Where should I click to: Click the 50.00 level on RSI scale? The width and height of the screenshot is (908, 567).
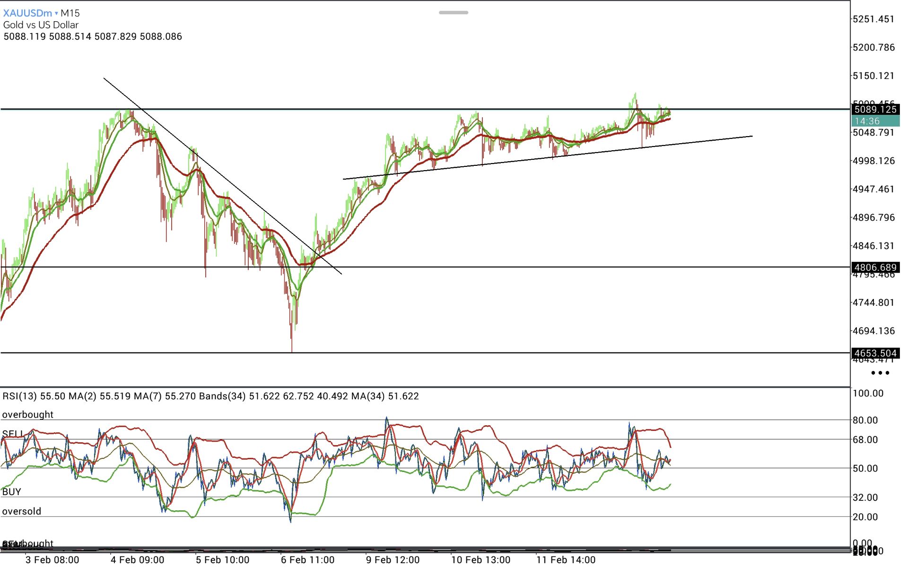tap(865, 468)
